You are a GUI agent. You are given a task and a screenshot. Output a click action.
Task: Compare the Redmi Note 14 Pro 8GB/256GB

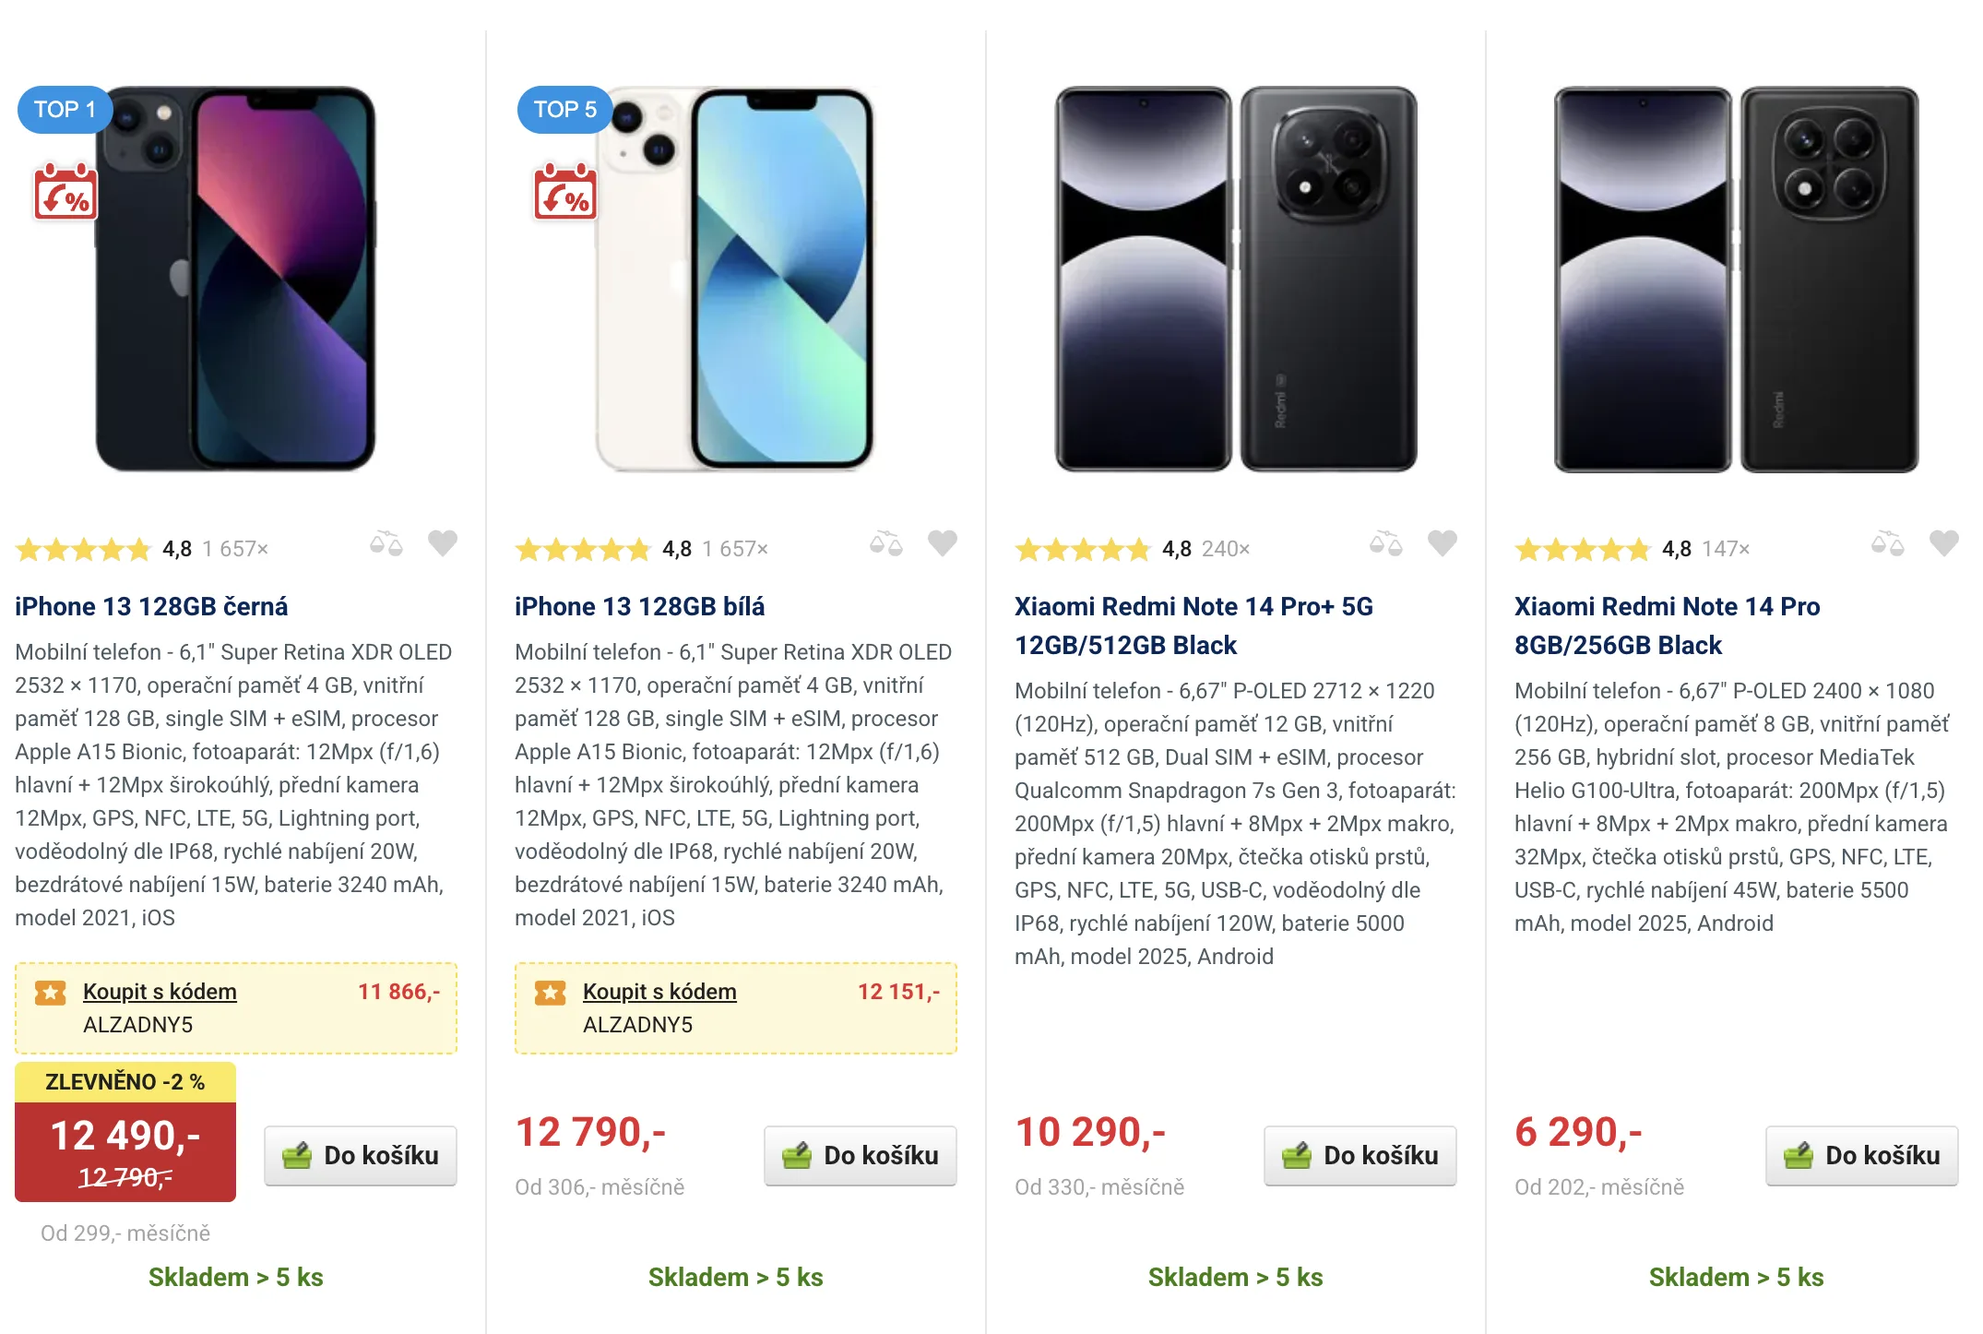pos(1888,543)
